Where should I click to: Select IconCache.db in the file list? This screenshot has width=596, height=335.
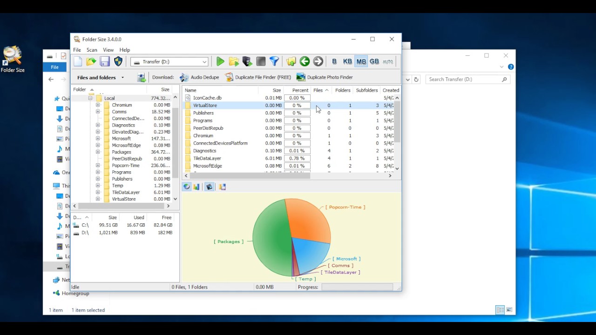pos(207,98)
